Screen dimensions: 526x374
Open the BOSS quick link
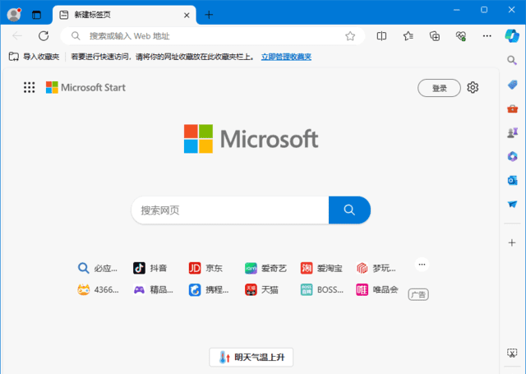point(322,290)
